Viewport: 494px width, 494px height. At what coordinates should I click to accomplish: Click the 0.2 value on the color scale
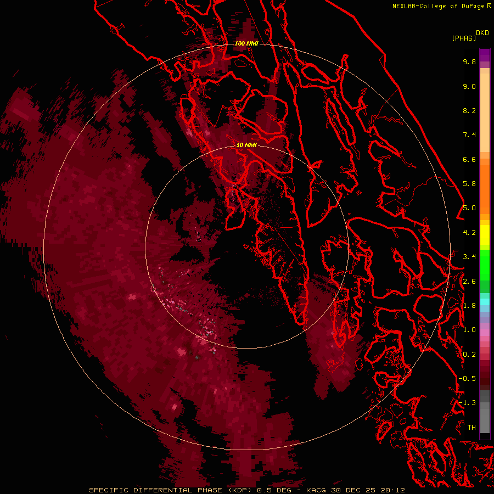coord(469,355)
